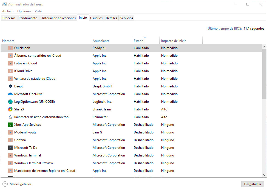Click the Marcadores de Internet Explorer icon

click(10, 170)
